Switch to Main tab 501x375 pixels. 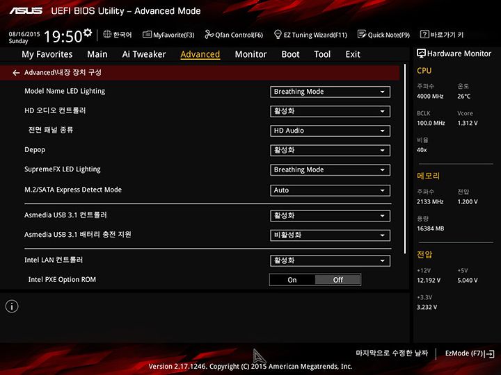click(97, 54)
